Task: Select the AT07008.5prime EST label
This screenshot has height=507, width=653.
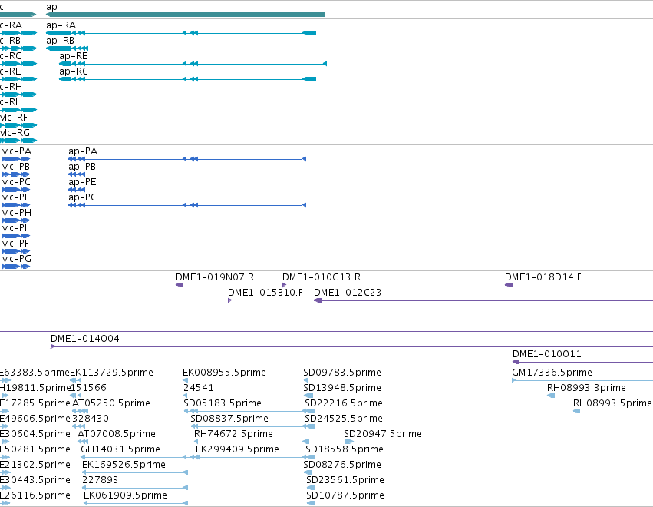Action: click(x=117, y=434)
